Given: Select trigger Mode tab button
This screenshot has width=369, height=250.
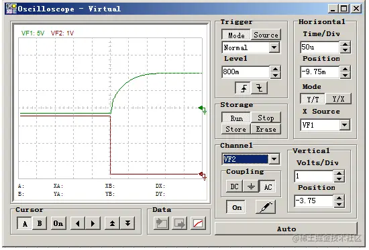Looking at the screenshot, I should 236,35.
